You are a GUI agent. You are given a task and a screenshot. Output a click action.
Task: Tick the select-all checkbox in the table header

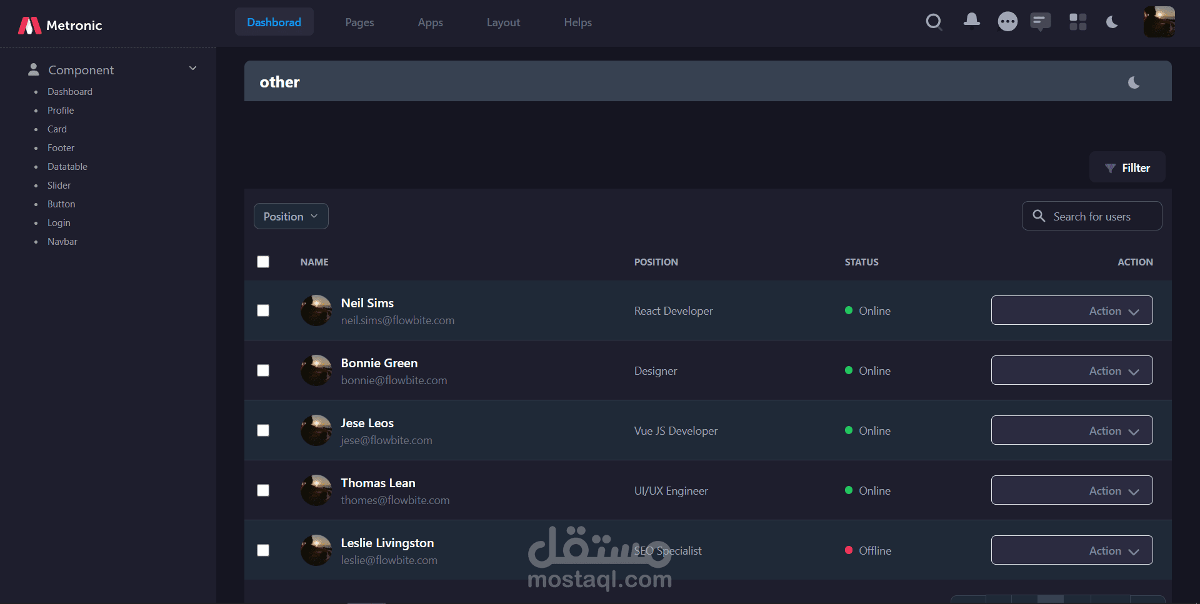pos(263,262)
